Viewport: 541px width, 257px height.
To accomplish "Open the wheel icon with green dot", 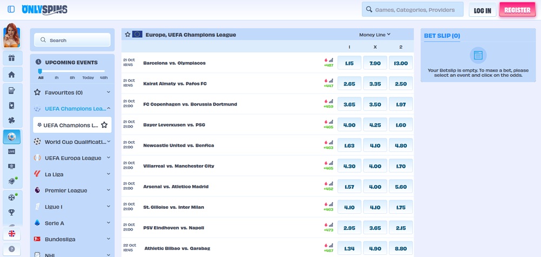I will (x=12, y=197).
